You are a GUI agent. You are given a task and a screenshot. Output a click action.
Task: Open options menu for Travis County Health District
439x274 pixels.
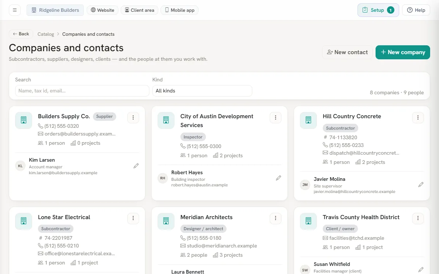coord(418,218)
